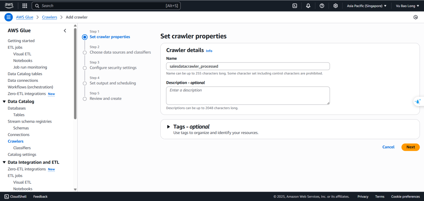
Task: Click the sidebar scroll up arrow
Action: point(75,25)
